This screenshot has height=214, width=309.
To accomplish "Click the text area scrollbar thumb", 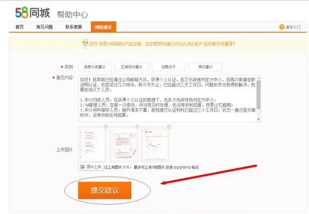I will coord(259,95).
